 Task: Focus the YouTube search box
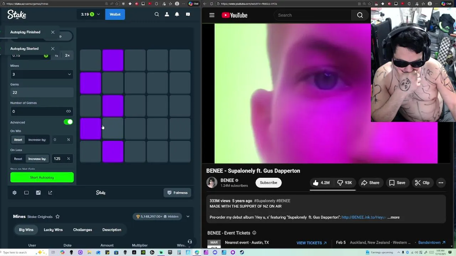pos(312,15)
